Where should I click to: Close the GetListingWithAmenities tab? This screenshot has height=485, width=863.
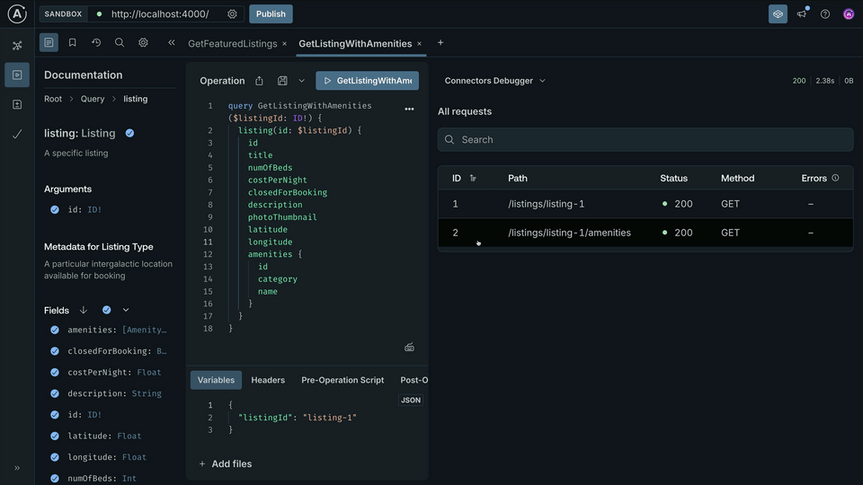tap(420, 43)
